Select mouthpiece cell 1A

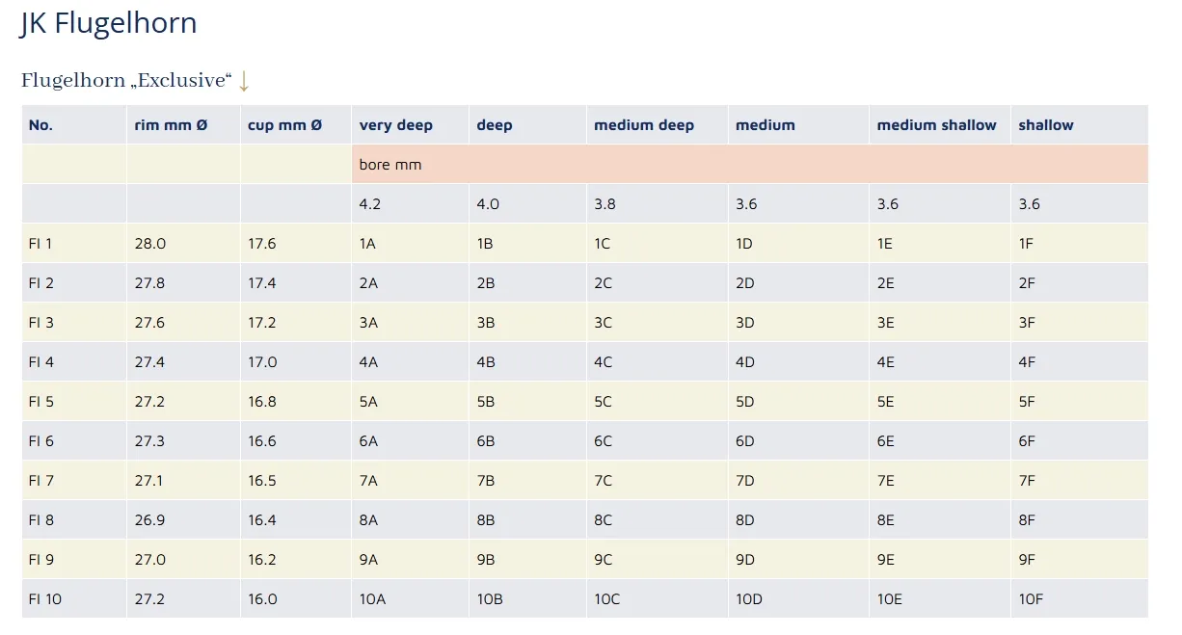(367, 244)
